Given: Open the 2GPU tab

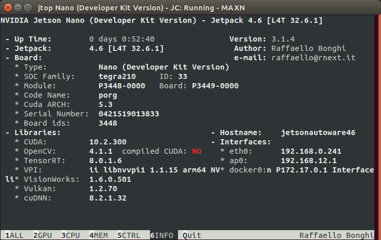Looking at the screenshot, I should (x=43, y=235).
